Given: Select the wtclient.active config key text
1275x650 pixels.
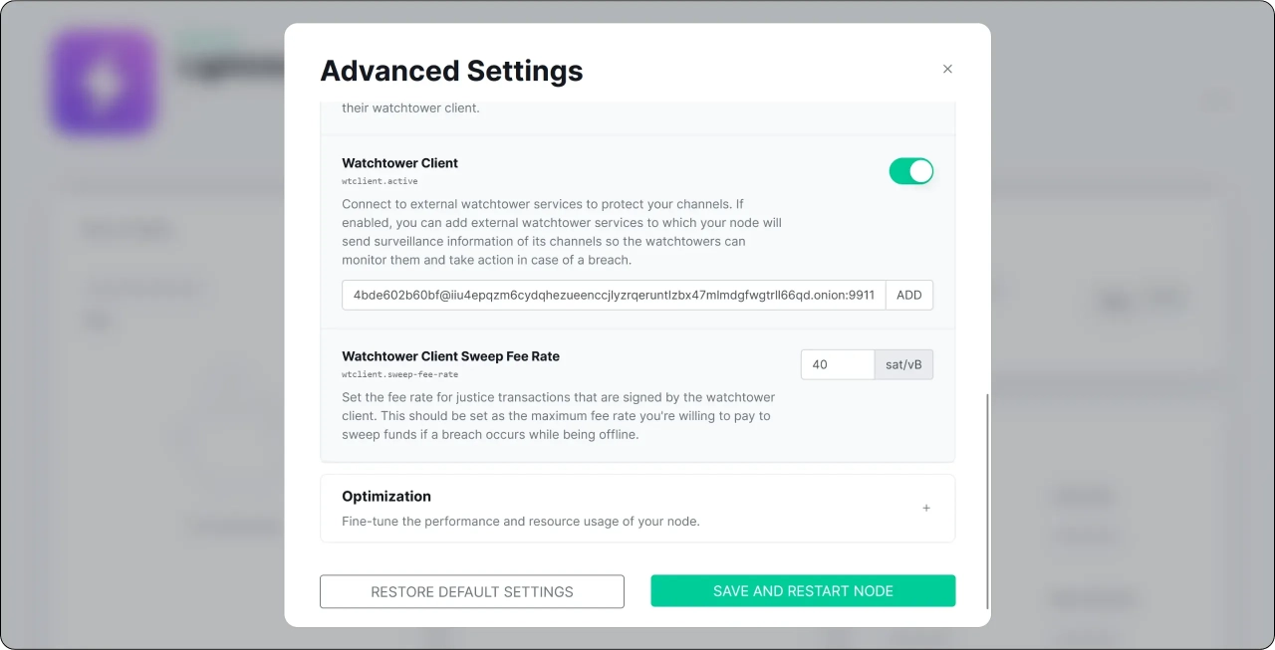Looking at the screenshot, I should [x=380, y=181].
